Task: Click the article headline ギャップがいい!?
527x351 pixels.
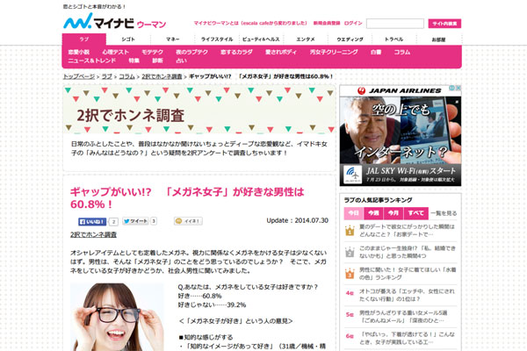Action: click(x=187, y=197)
